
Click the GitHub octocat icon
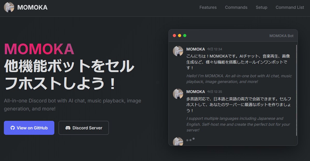click(13, 128)
